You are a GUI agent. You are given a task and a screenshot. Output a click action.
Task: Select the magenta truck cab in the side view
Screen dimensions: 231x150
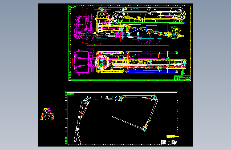[x=84, y=27]
